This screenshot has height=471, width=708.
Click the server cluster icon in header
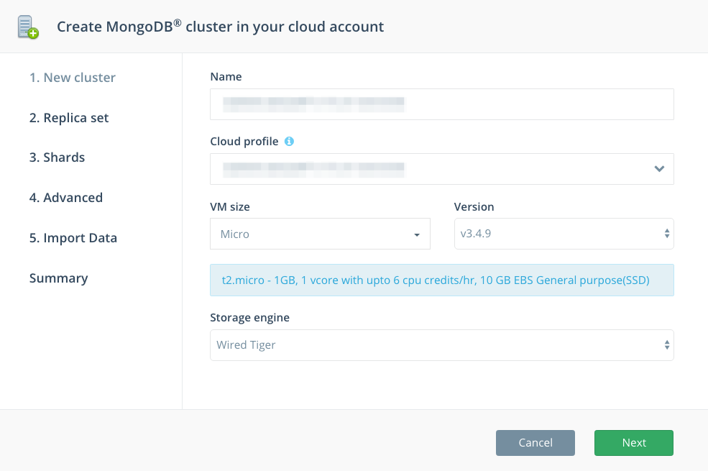click(28, 27)
